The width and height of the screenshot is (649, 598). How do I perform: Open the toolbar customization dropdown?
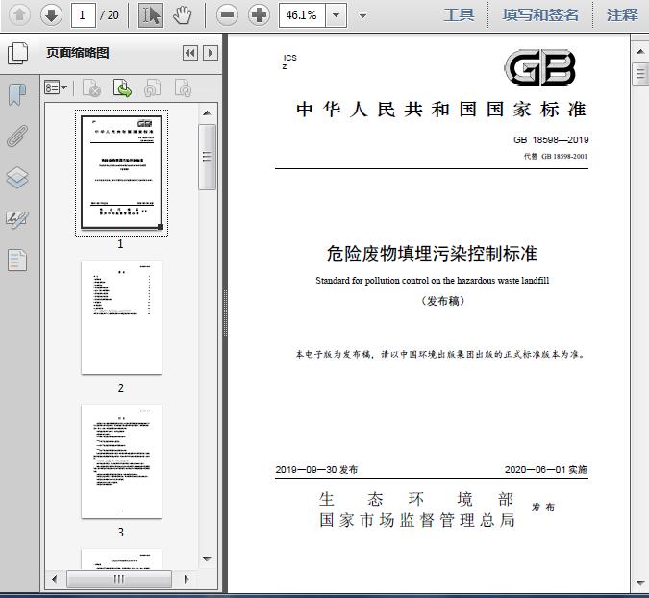(x=362, y=15)
